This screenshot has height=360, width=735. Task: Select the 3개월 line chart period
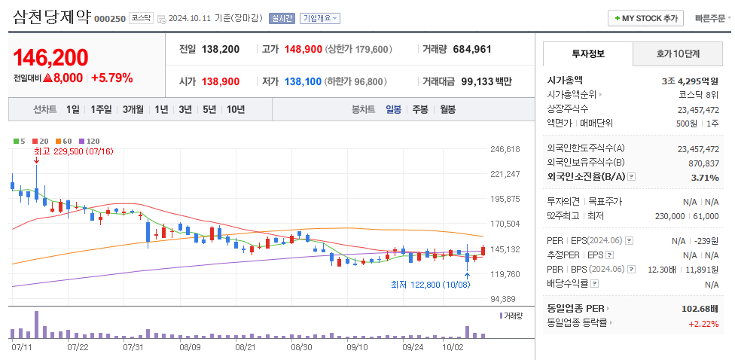(x=133, y=110)
